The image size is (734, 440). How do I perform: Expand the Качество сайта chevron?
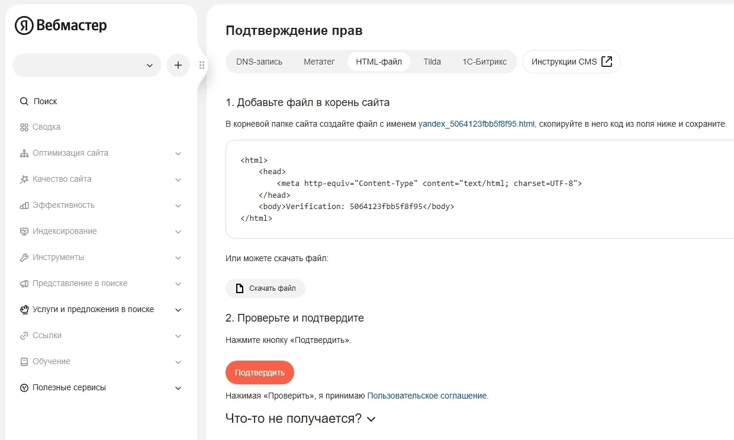click(x=178, y=179)
